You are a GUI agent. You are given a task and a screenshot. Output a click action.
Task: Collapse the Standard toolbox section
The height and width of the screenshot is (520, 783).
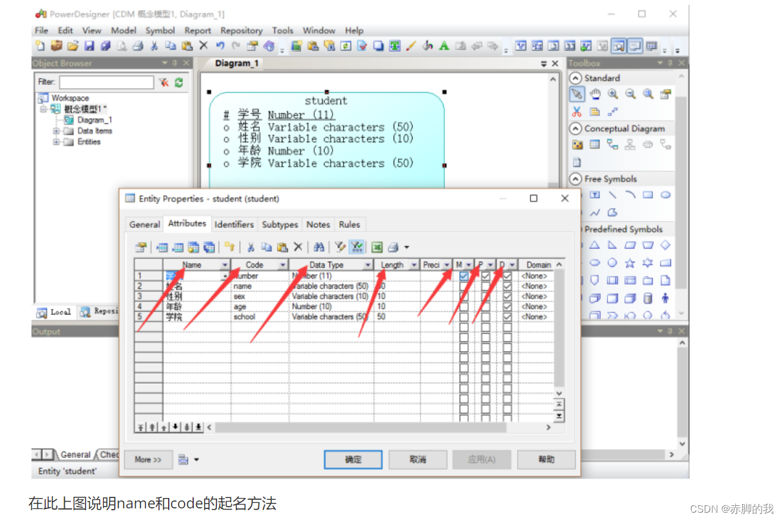pos(576,78)
